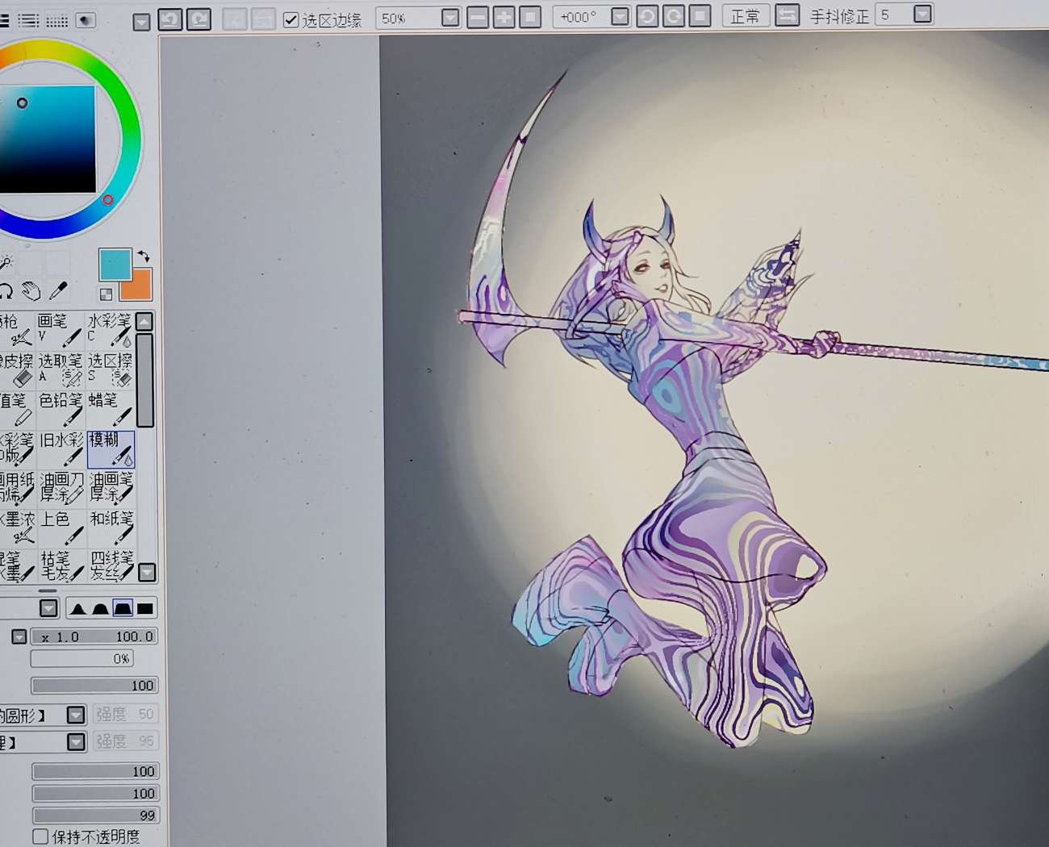Screen dimensions: 1049x847
Task: Click the zoom out minus button
Action: 478,17
